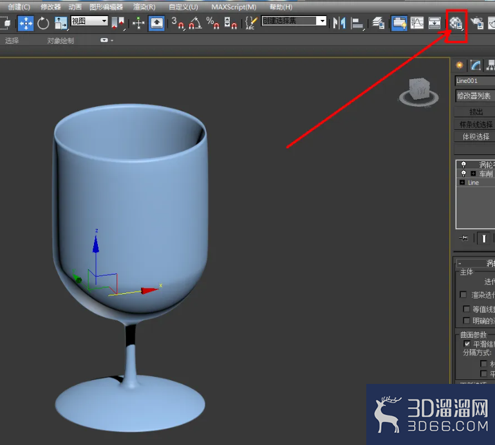Switch to the Hierarchy panel tab
The height and width of the screenshot is (445, 495).
(x=490, y=66)
